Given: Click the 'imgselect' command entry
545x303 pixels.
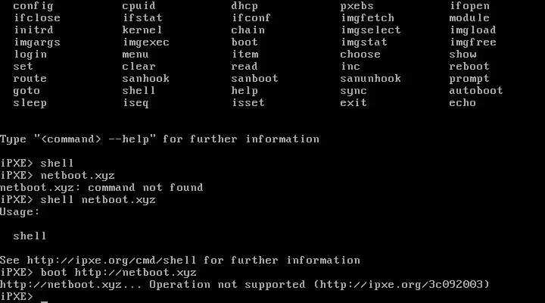Looking at the screenshot, I should [370, 30].
